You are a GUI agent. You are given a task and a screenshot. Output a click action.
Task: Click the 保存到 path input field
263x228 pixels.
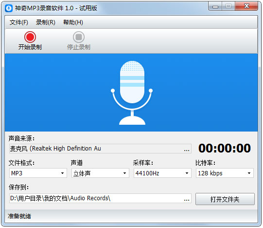point(100,198)
